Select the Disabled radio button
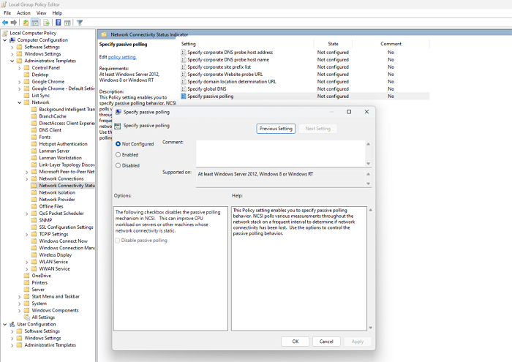The width and height of the screenshot is (512, 362). click(118, 165)
